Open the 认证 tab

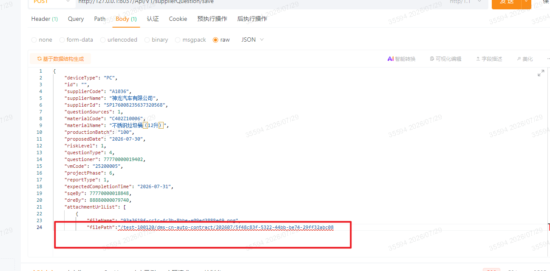point(153,19)
